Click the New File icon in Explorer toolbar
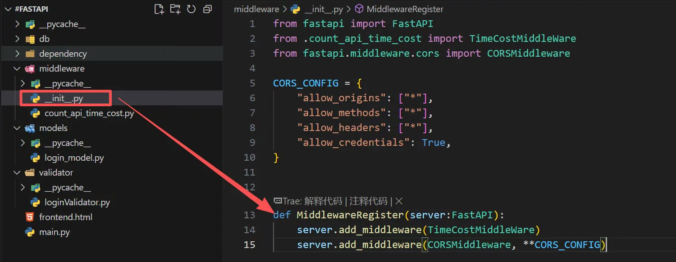The height and width of the screenshot is (262, 676). click(x=159, y=9)
